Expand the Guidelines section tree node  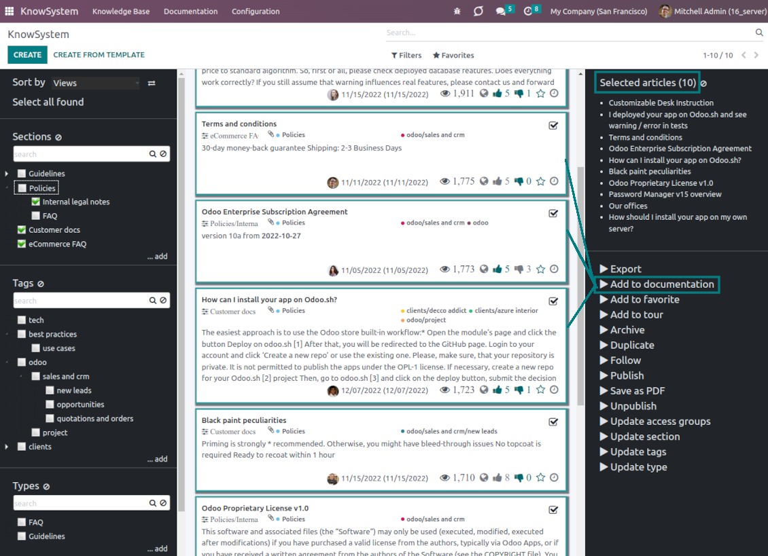pyautogui.click(x=7, y=174)
